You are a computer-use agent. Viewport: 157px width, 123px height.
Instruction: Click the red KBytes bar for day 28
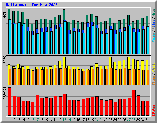[134, 103]
